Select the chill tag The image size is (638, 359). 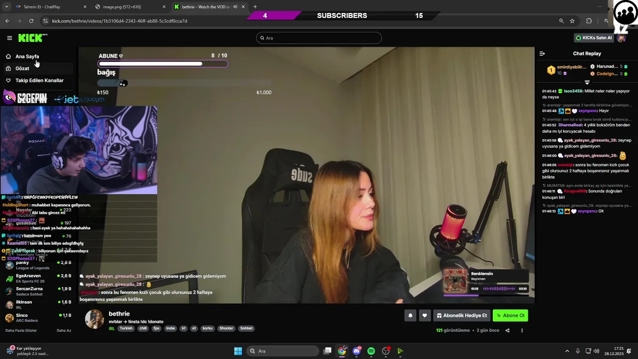coord(143,329)
